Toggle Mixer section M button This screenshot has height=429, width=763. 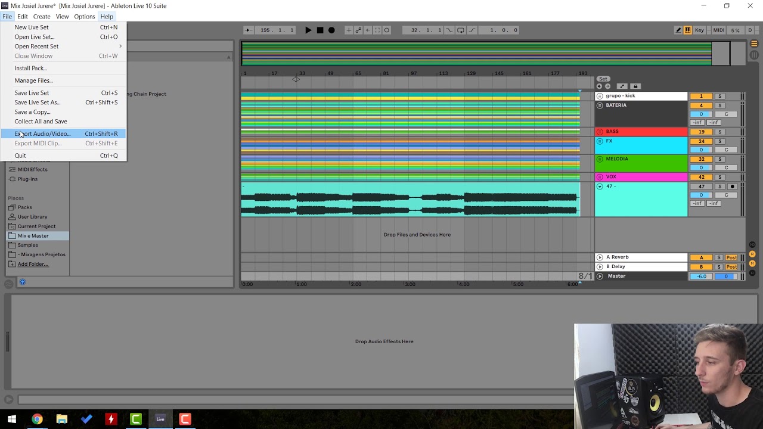(752, 263)
